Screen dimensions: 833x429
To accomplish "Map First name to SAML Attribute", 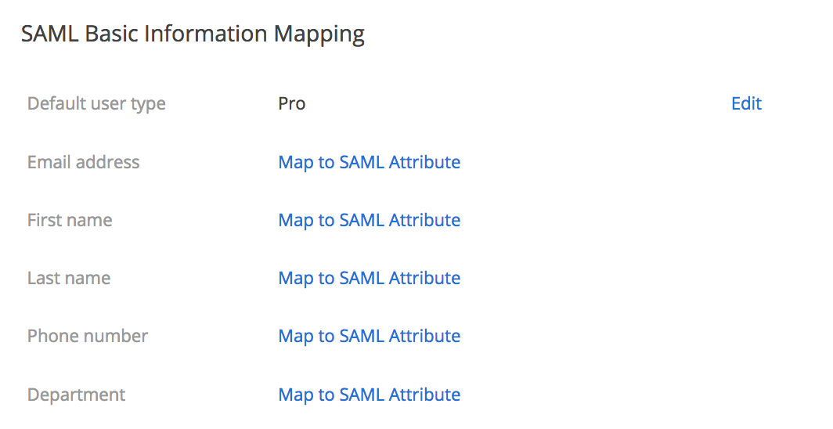I will [369, 220].
